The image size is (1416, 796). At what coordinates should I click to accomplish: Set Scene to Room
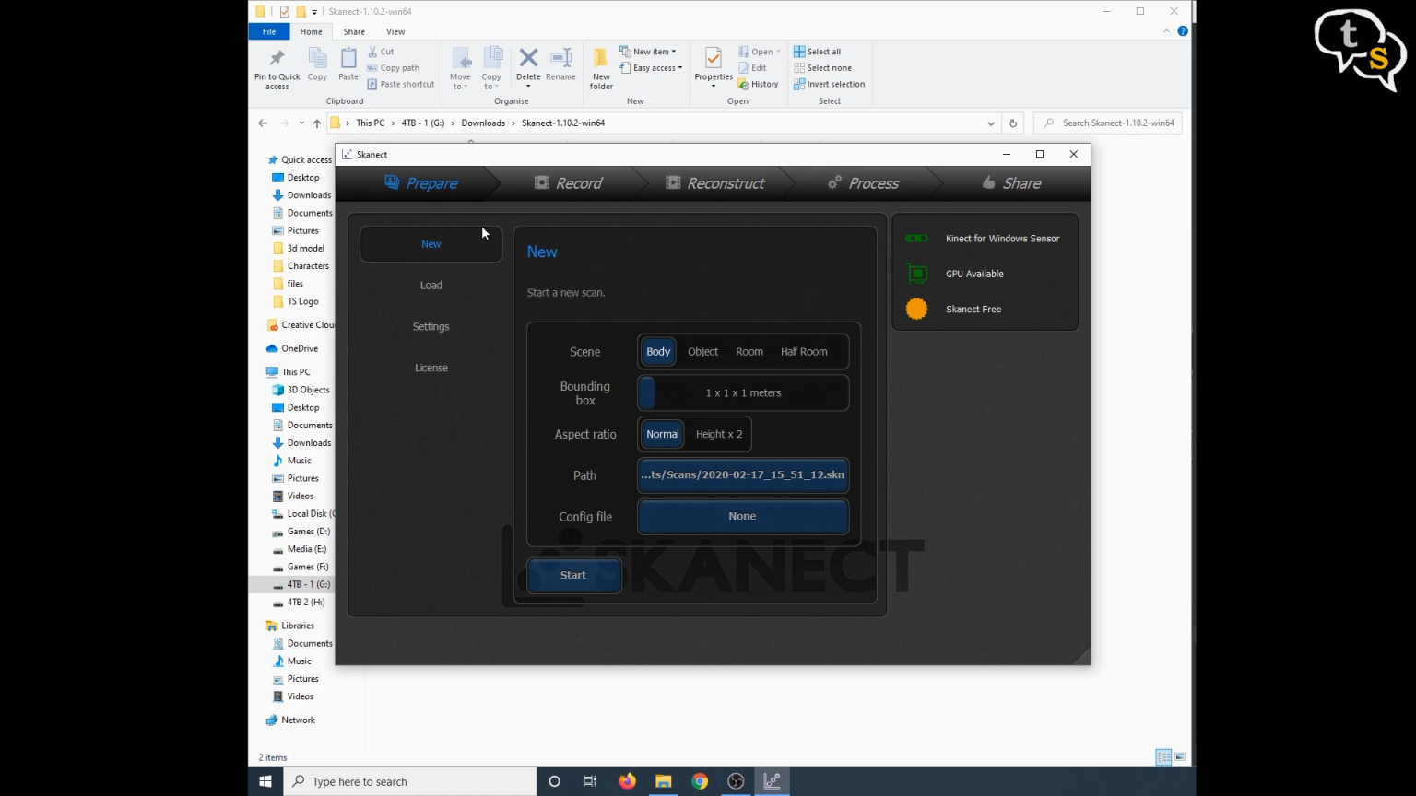pos(749,352)
